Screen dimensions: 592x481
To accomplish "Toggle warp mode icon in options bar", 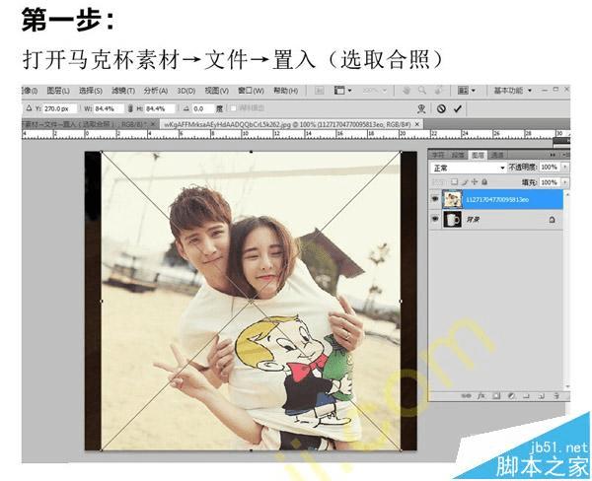I will pos(421,109).
